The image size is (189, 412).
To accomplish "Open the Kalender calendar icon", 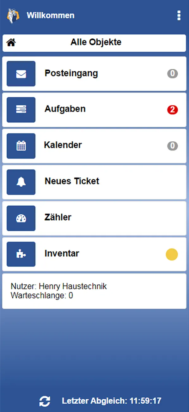I will click(x=21, y=146).
